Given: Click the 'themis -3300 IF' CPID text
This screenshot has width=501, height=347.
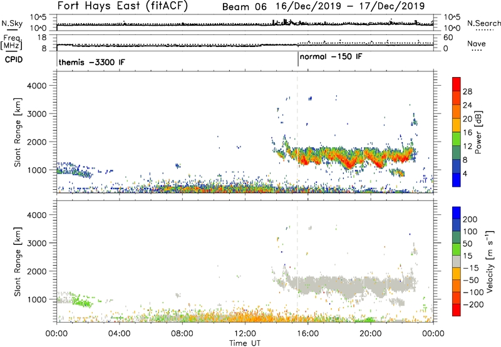Looking at the screenshot, I should [x=91, y=62].
